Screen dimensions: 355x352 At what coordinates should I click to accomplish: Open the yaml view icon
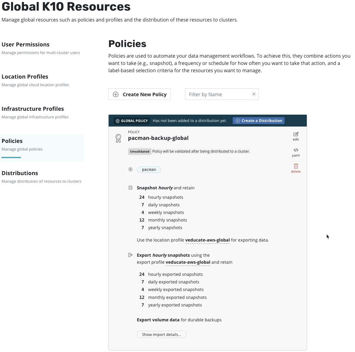[x=296, y=150]
